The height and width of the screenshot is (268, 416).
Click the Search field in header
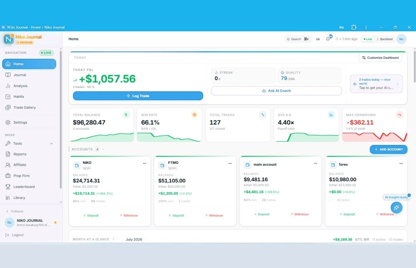(298, 39)
